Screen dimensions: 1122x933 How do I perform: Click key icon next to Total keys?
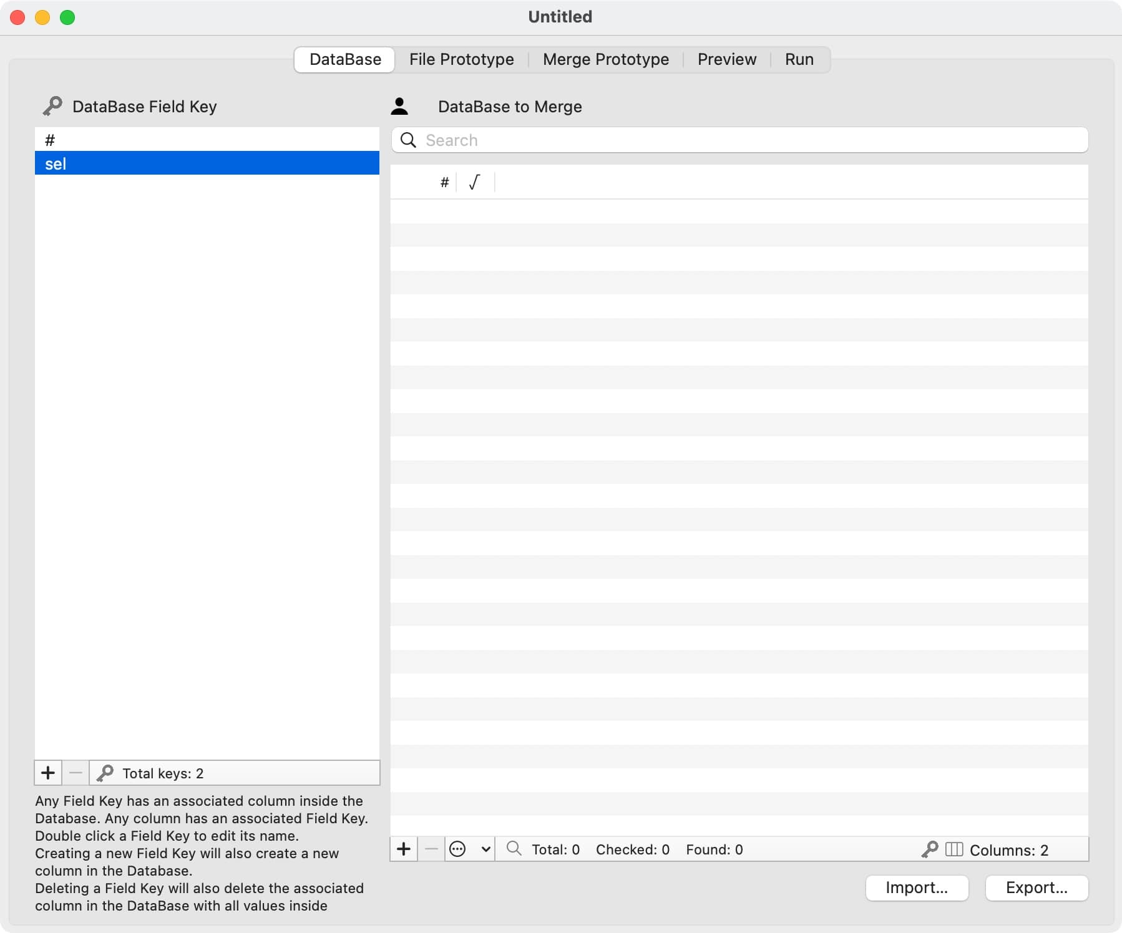pos(105,773)
